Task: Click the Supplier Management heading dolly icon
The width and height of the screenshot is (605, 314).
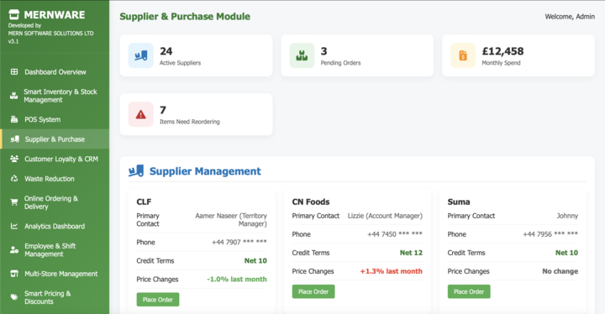Action: coord(136,171)
